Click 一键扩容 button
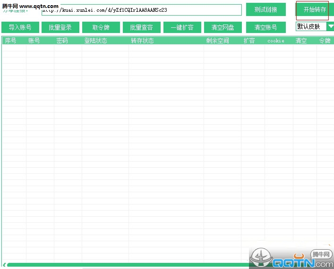Viewport: 334px width, 269px height. coord(182,27)
